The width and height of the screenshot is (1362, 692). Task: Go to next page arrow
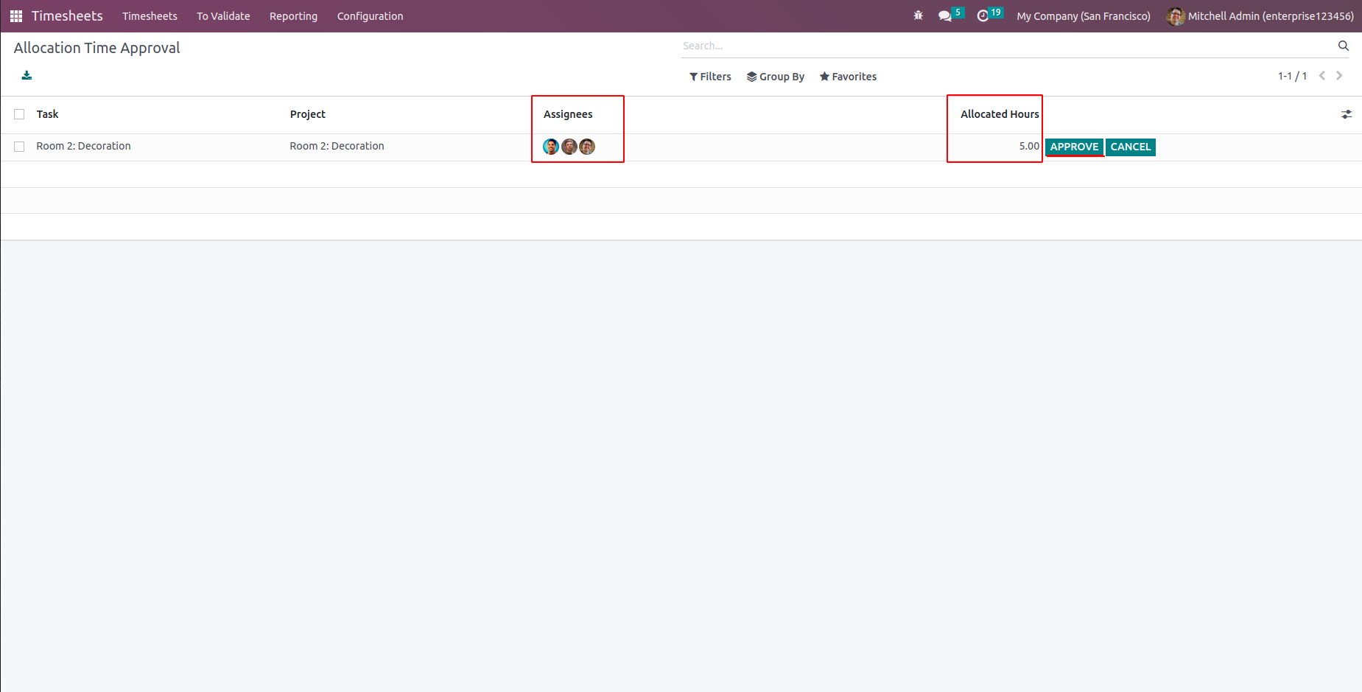1339,76
